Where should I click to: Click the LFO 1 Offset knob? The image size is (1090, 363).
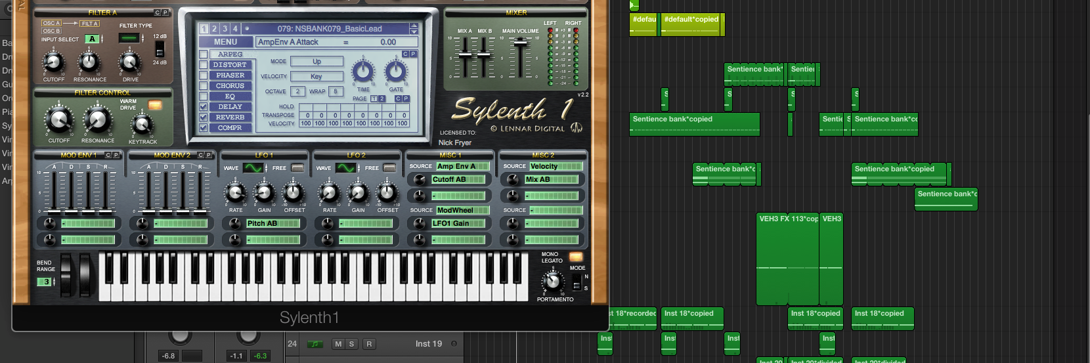(294, 193)
